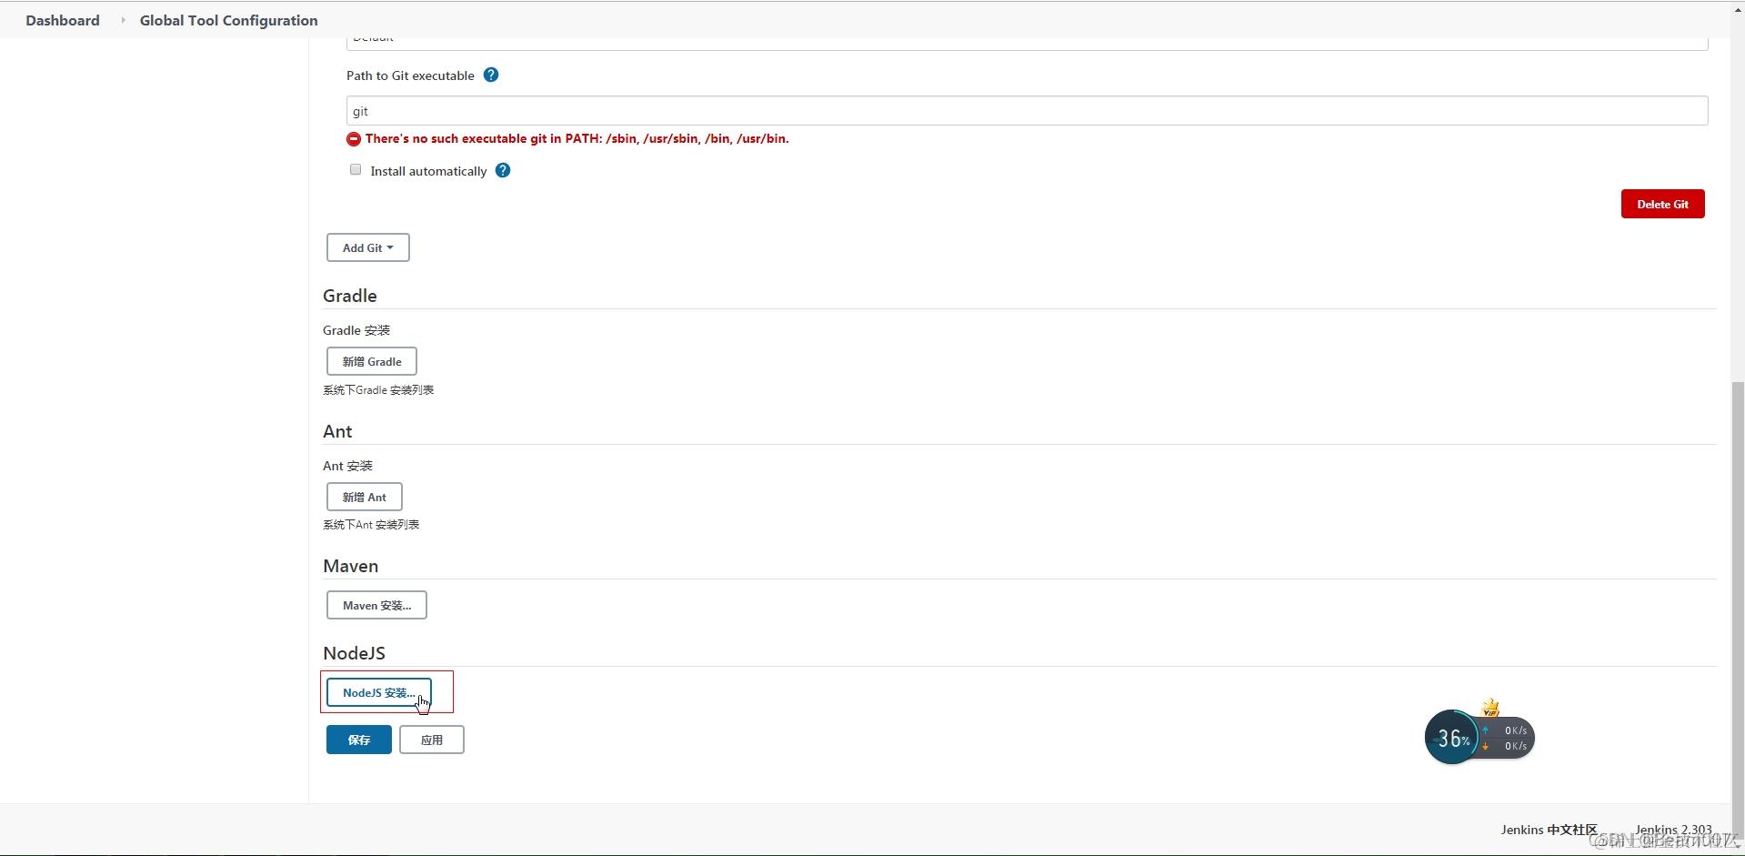This screenshot has height=856, width=1745.
Task: Go to Dashboard breadcrumb
Action: pos(63,20)
